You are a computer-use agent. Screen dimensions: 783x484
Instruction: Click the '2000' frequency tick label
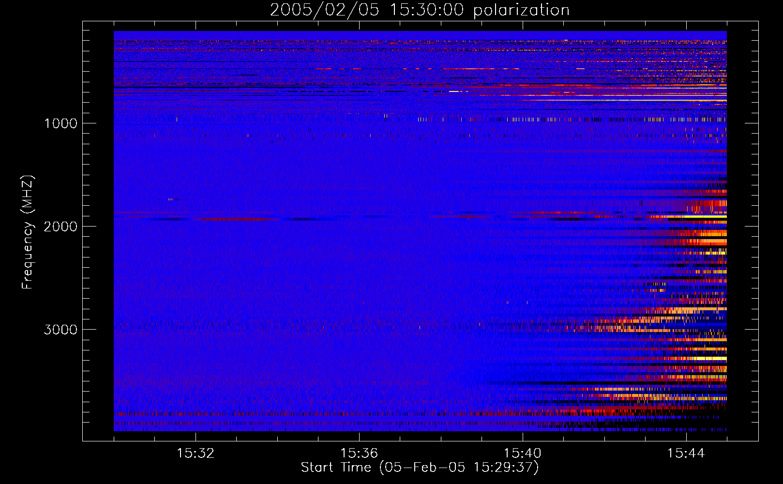click(x=60, y=227)
